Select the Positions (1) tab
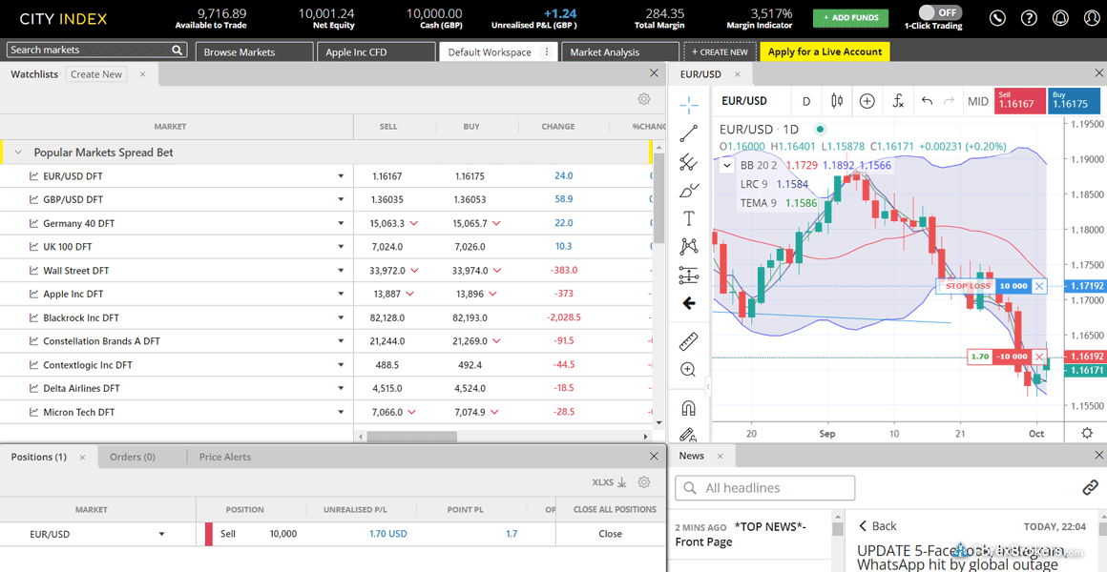Image resolution: width=1107 pixels, height=572 pixels. click(39, 457)
